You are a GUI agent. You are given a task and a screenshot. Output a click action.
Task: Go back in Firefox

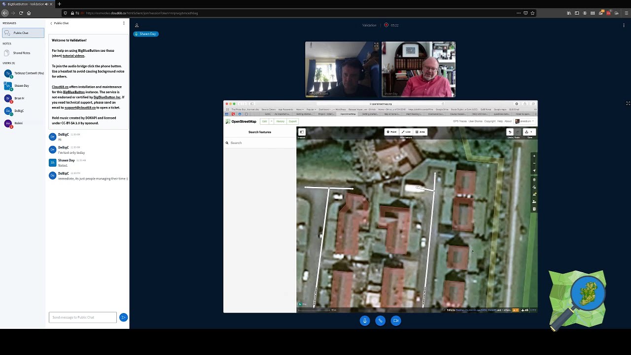pos(5,13)
